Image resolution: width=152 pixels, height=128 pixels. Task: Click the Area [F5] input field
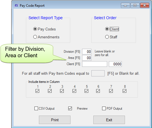click(x=87, y=58)
